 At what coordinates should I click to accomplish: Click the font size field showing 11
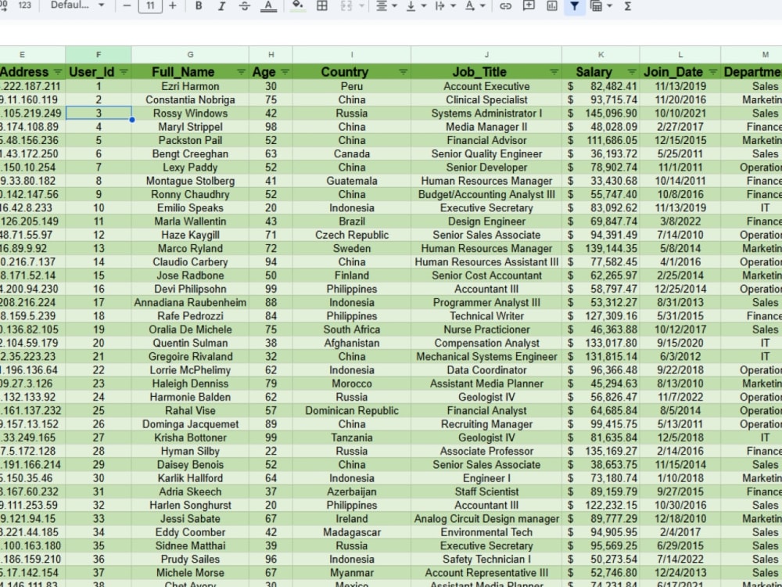150,6
